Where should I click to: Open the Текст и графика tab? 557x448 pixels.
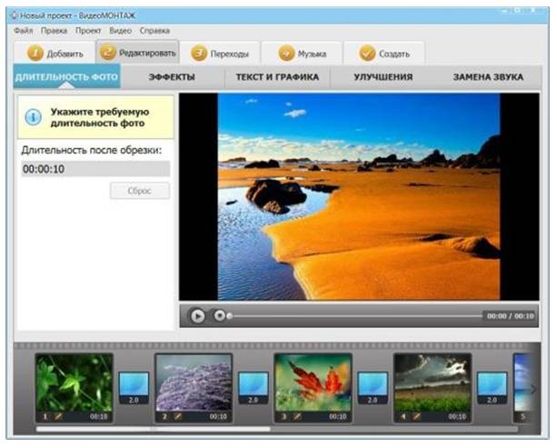(x=277, y=77)
